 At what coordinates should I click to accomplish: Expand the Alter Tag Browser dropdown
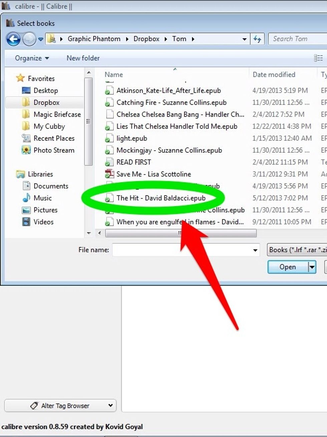pos(110,406)
